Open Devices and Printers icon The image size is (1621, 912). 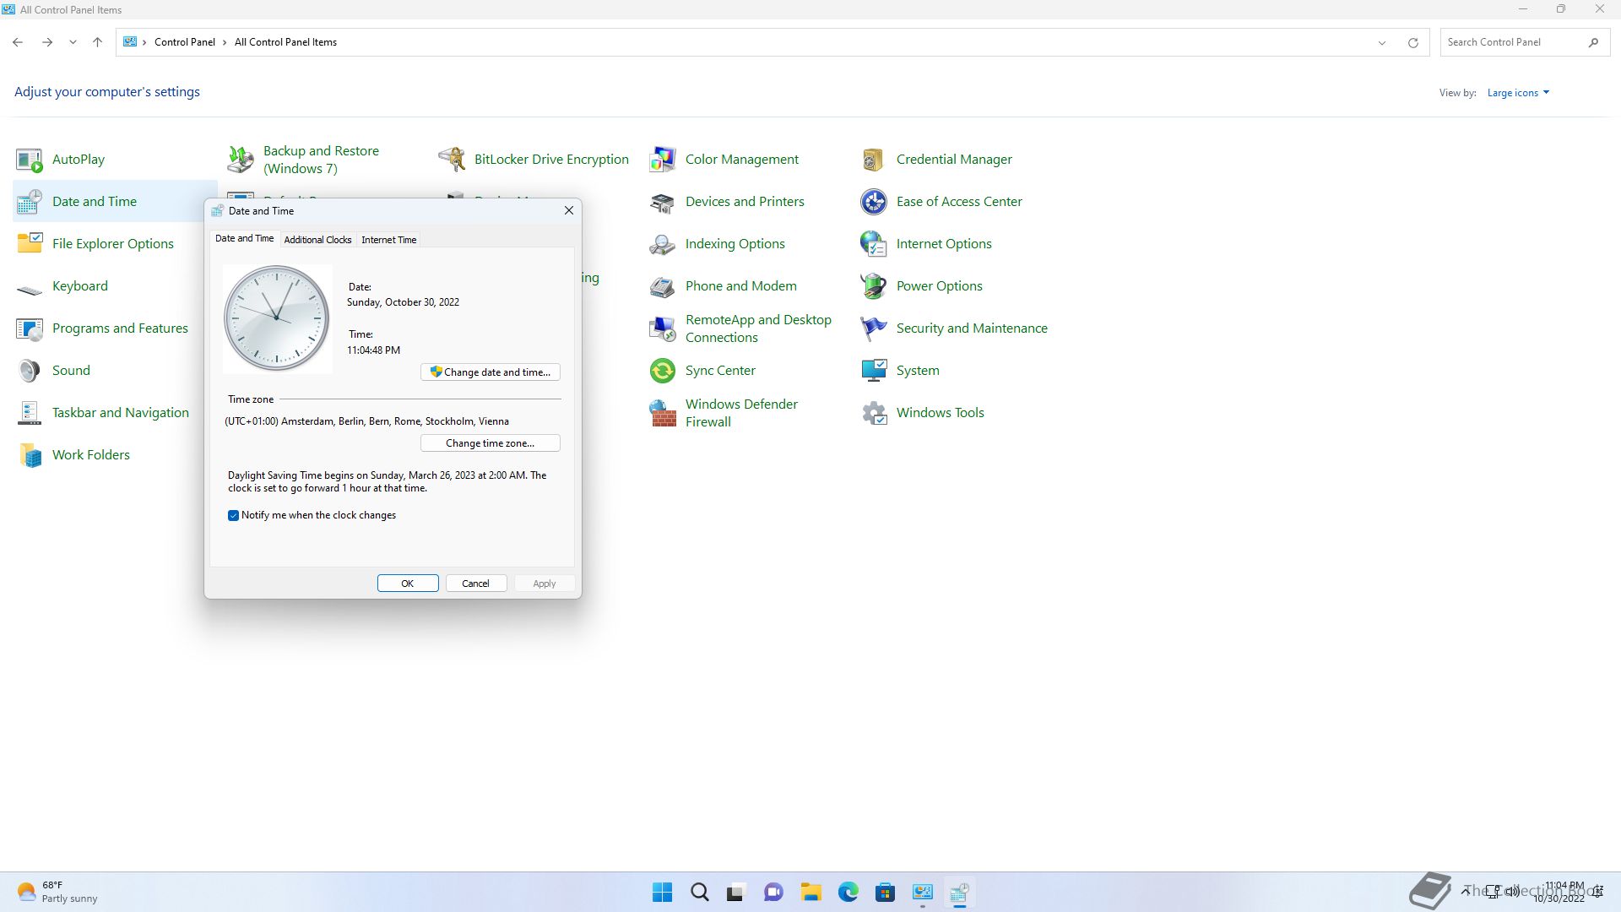(663, 202)
